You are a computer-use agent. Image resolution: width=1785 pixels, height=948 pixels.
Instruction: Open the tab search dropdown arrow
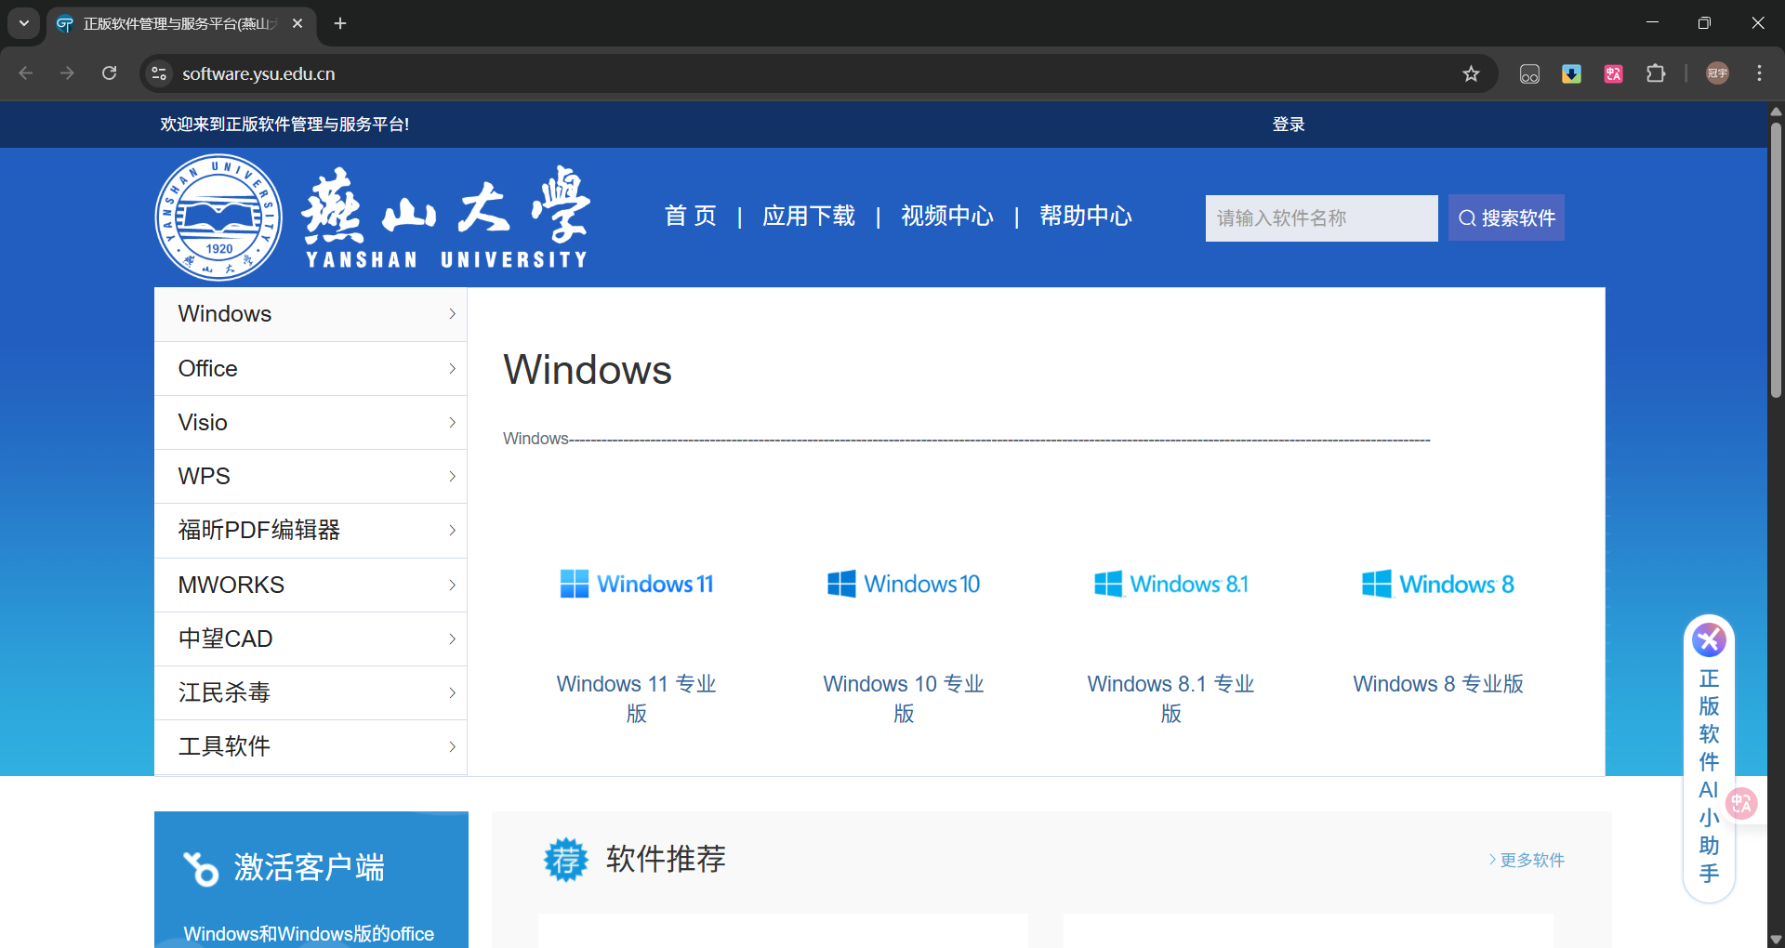23,23
